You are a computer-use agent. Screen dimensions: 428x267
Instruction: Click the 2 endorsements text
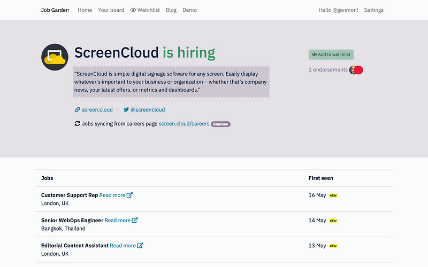pyautogui.click(x=328, y=70)
